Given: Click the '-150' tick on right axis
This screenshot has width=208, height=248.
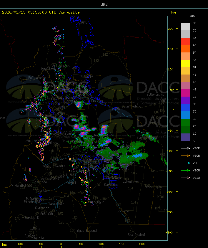Looking at the screenshot, I should [170, 171].
